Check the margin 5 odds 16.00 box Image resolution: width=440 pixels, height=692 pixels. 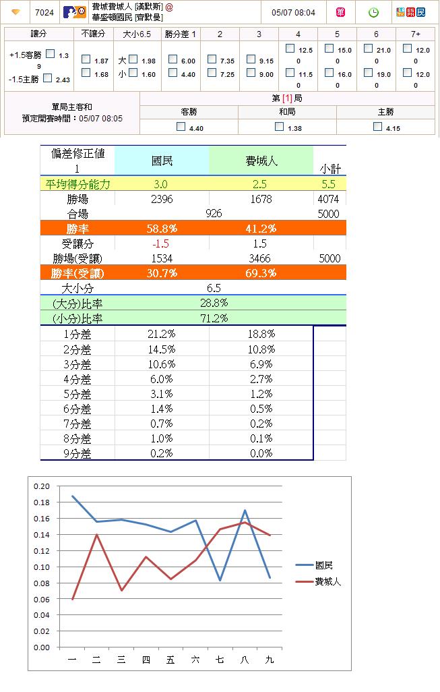coord(329,72)
